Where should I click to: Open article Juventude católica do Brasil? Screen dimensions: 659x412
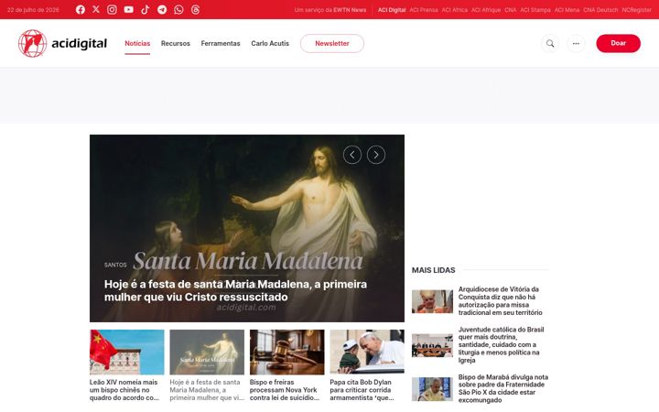coord(501,345)
